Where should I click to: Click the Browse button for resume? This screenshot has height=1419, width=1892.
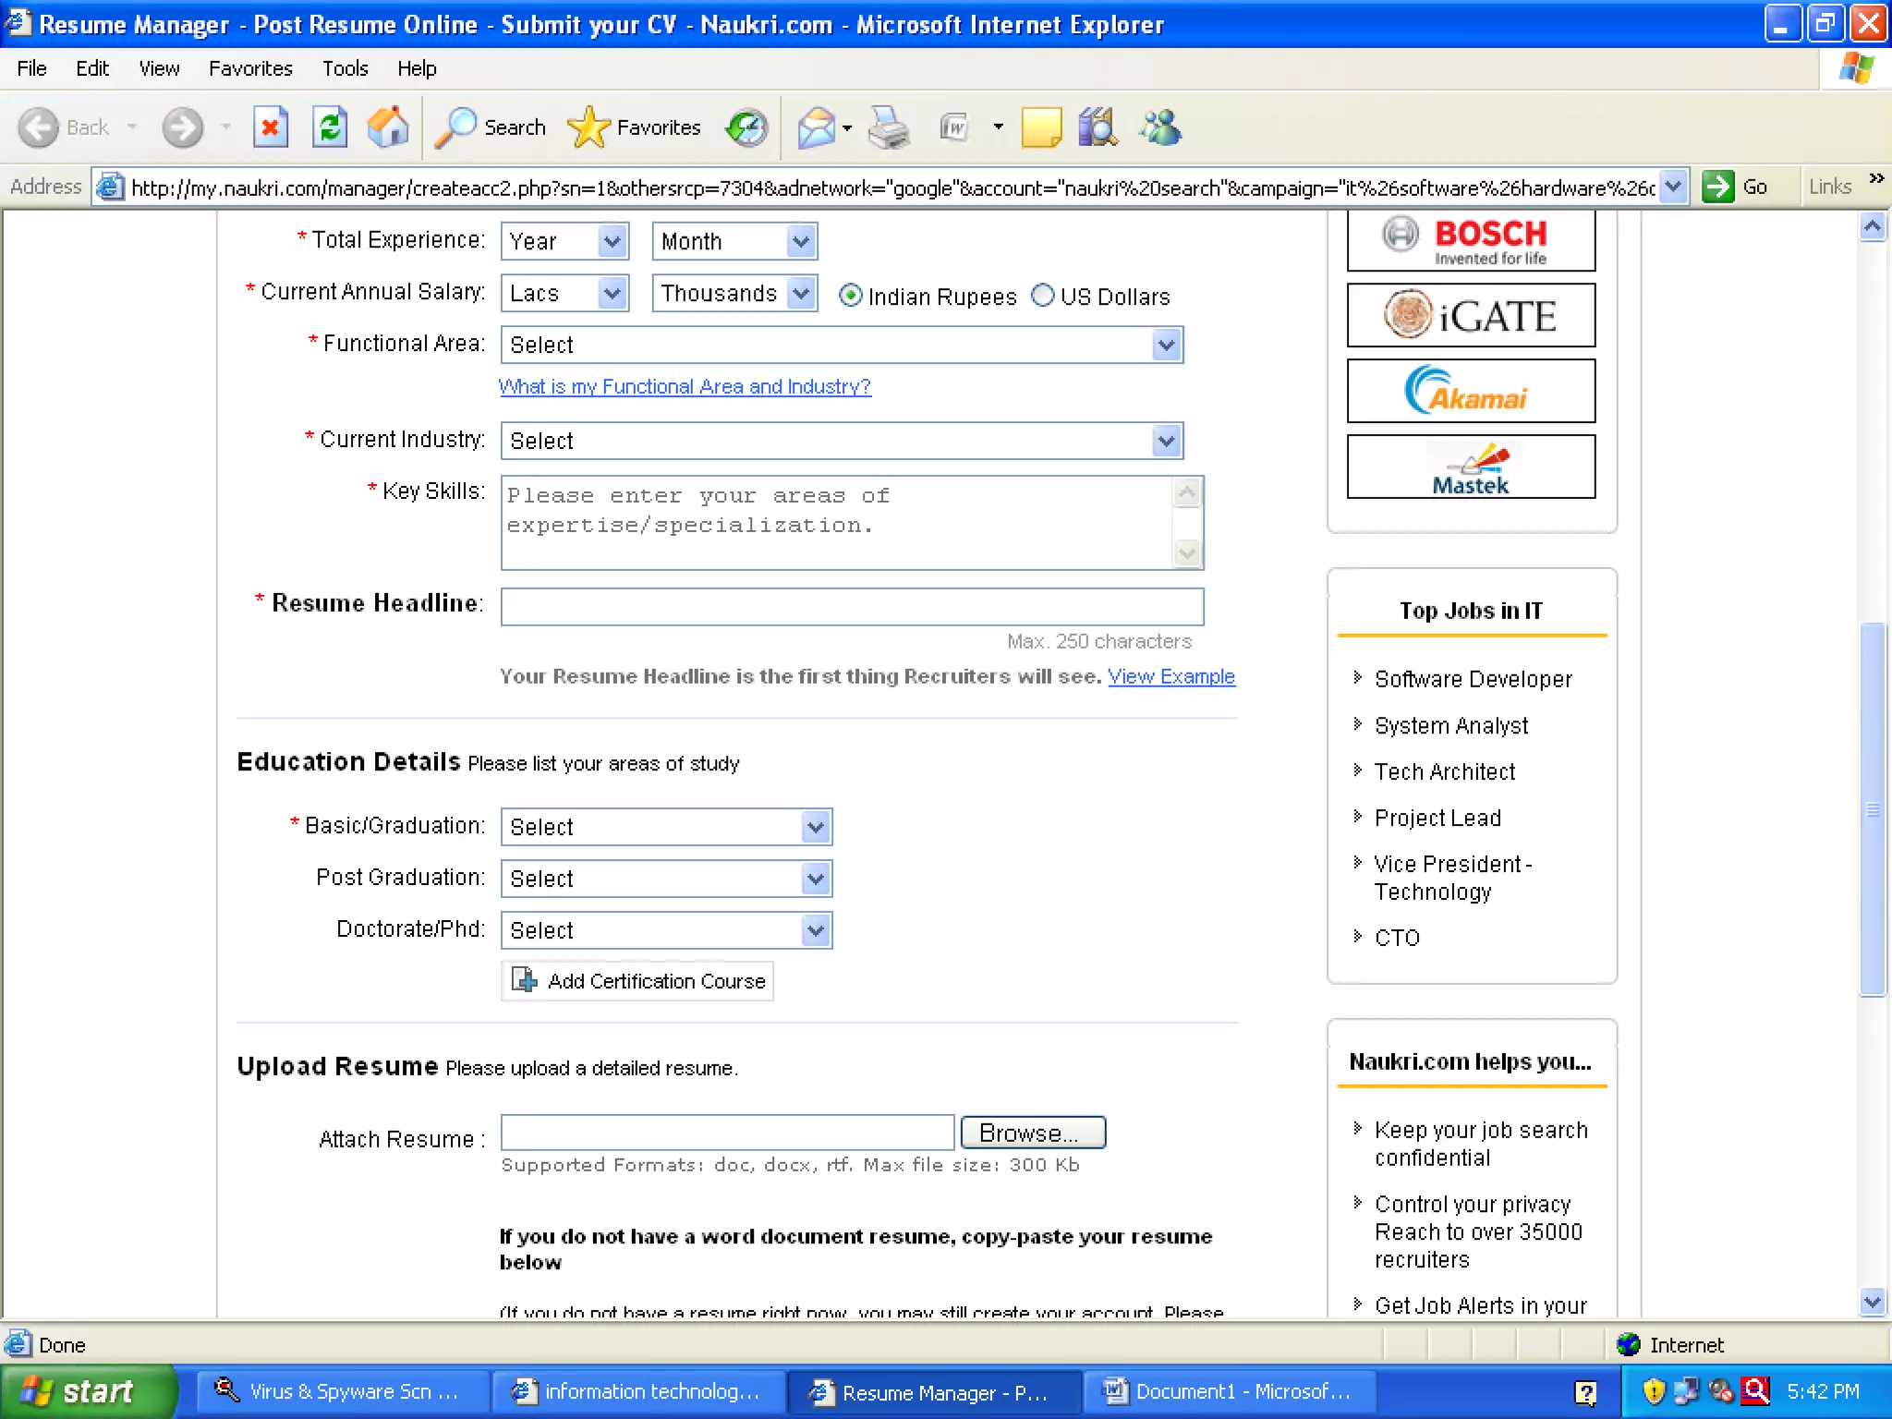pyautogui.click(x=1033, y=1133)
